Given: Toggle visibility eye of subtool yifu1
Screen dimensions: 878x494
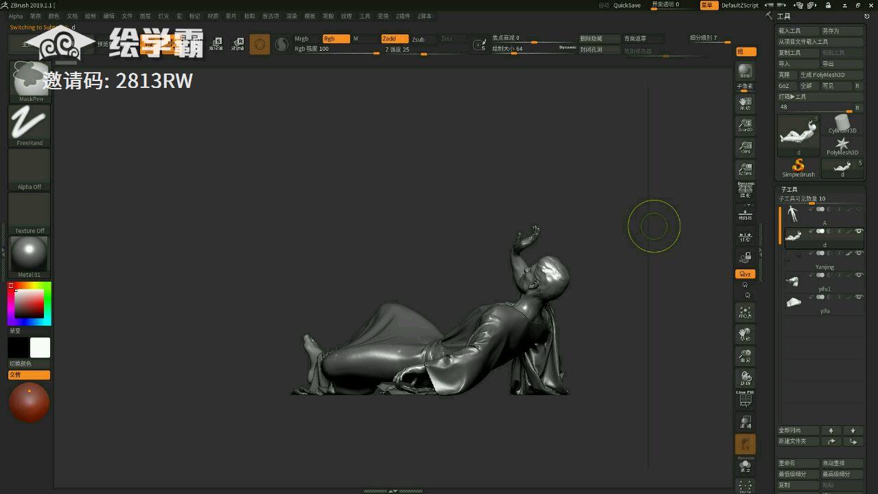Looking at the screenshot, I should 859,276.
